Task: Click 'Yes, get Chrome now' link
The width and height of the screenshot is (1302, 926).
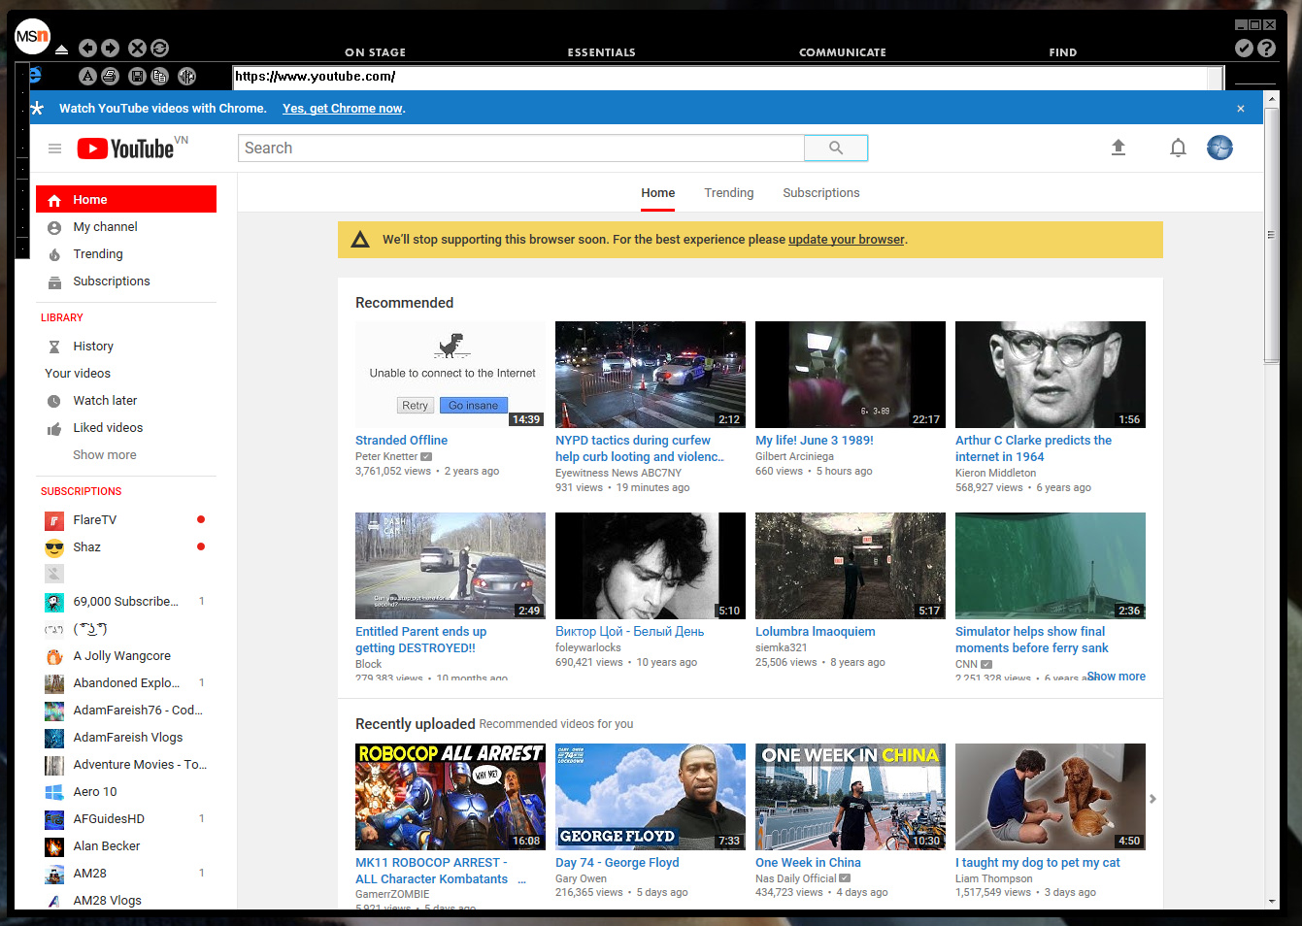Action: 344,109
